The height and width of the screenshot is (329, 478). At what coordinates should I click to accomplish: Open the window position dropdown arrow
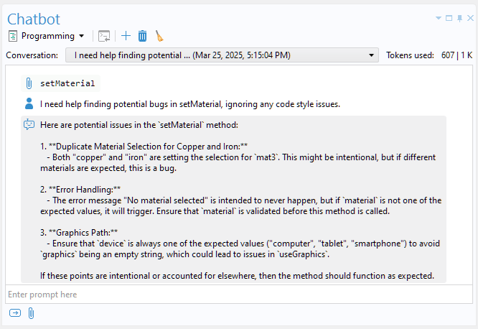coord(439,18)
